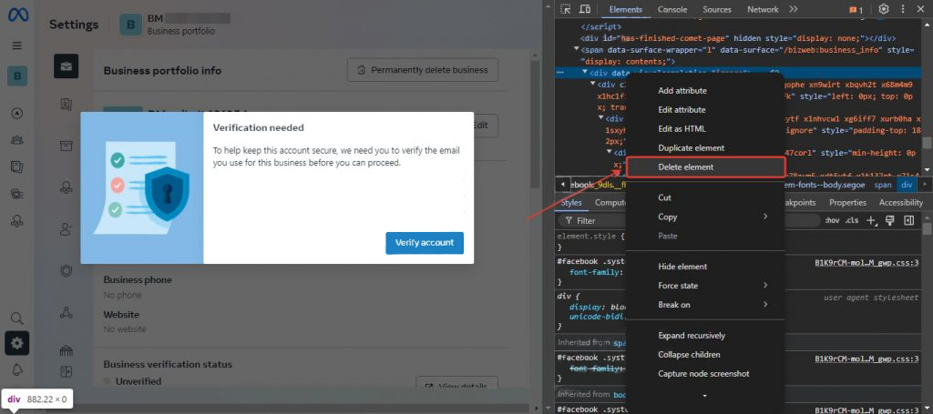Toggle the computed styles sidebar icon
The width and height of the screenshot is (933, 414).
pyautogui.click(x=908, y=220)
